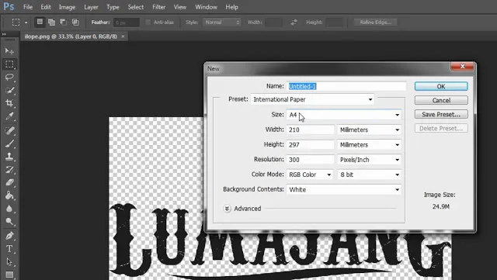Open the Preset dropdown

(312, 99)
